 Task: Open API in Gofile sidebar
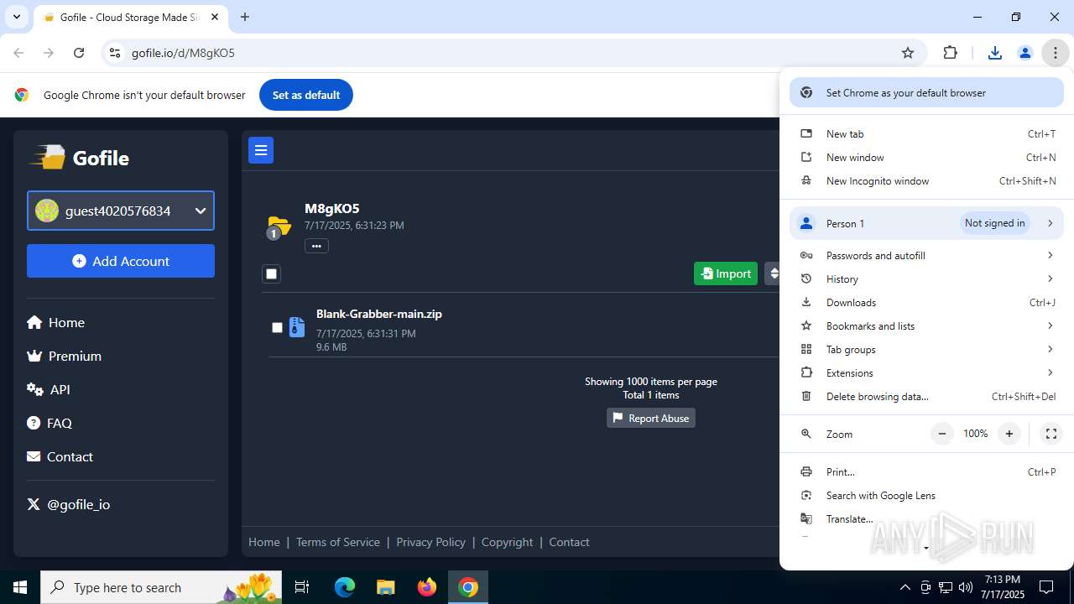coord(49,389)
